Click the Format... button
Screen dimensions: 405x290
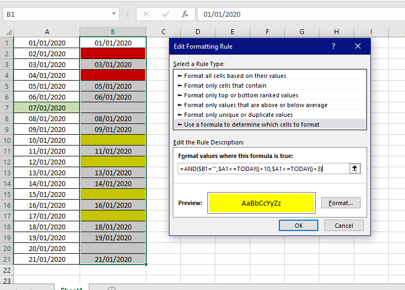coord(341,203)
